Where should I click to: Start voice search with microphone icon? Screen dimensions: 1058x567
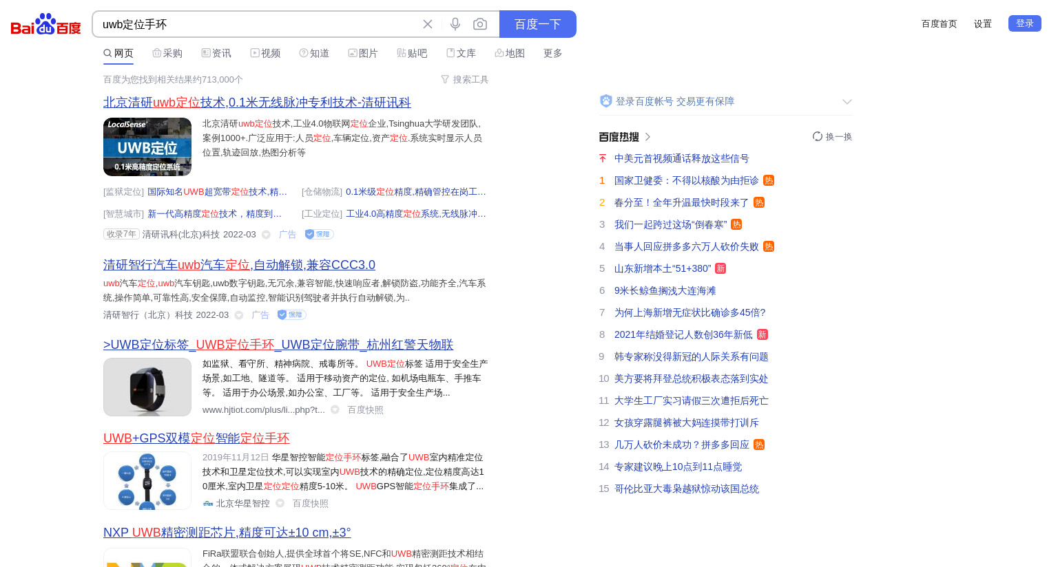pyautogui.click(x=455, y=24)
